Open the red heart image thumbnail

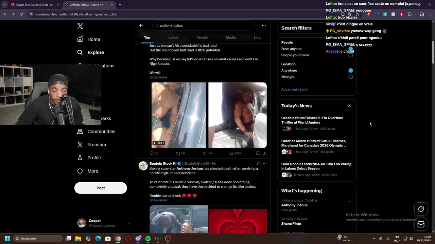coord(238,219)
